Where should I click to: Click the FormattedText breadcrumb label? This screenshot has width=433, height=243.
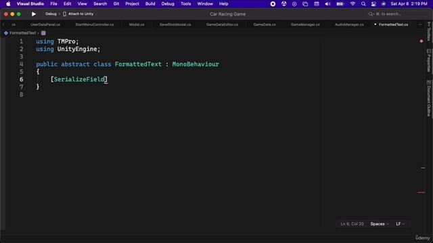coord(22,33)
